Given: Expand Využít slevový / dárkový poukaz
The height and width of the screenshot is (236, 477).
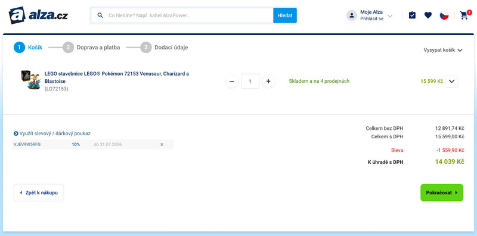Looking at the screenshot, I should pyautogui.click(x=52, y=133).
